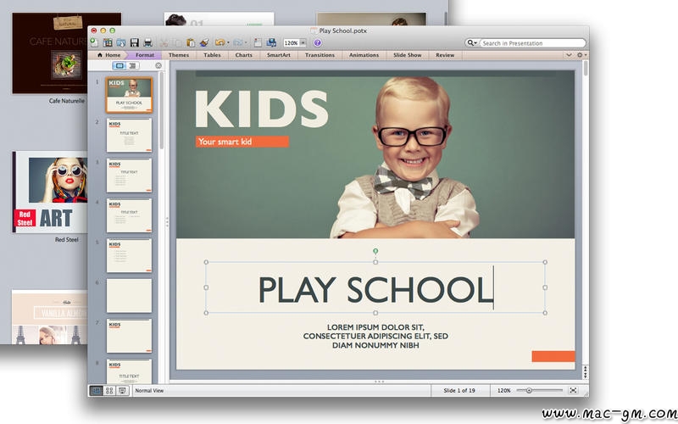
Task: Select the Format Painter brush icon
Action: [x=204, y=42]
